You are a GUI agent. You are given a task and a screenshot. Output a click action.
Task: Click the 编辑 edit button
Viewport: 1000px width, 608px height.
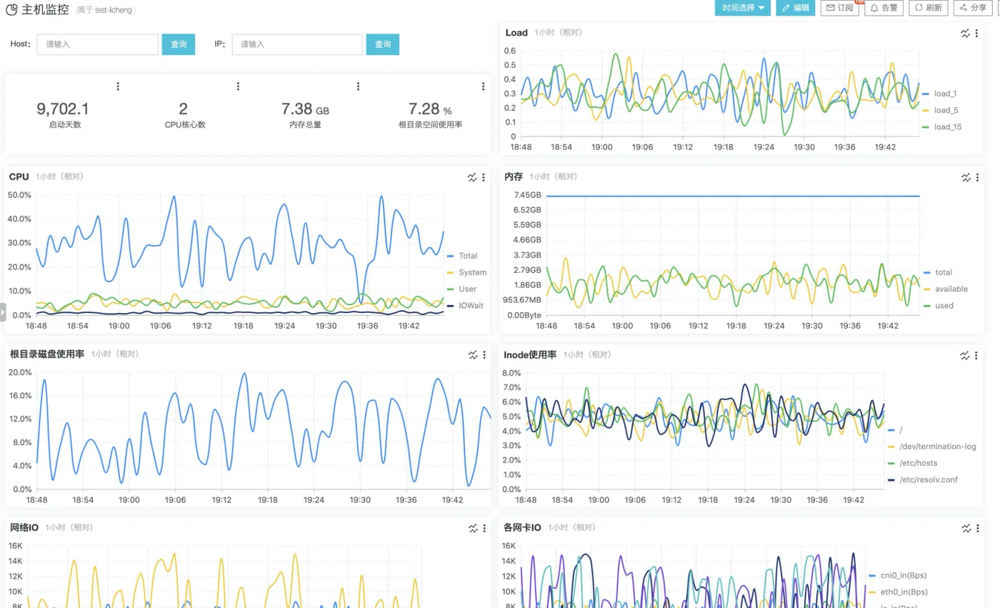(795, 8)
